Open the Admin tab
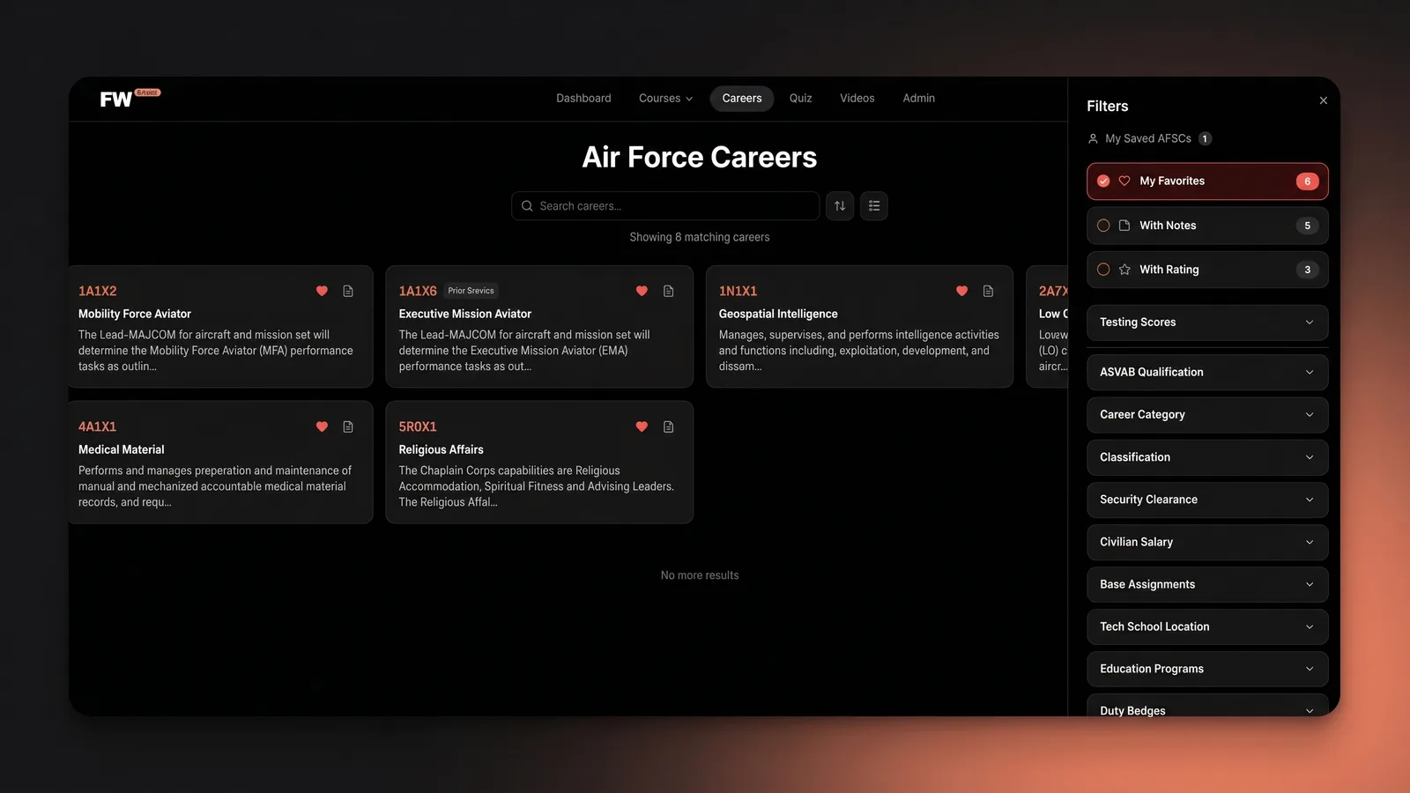The width and height of the screenshot is (1410, 793). pos(918,98)
